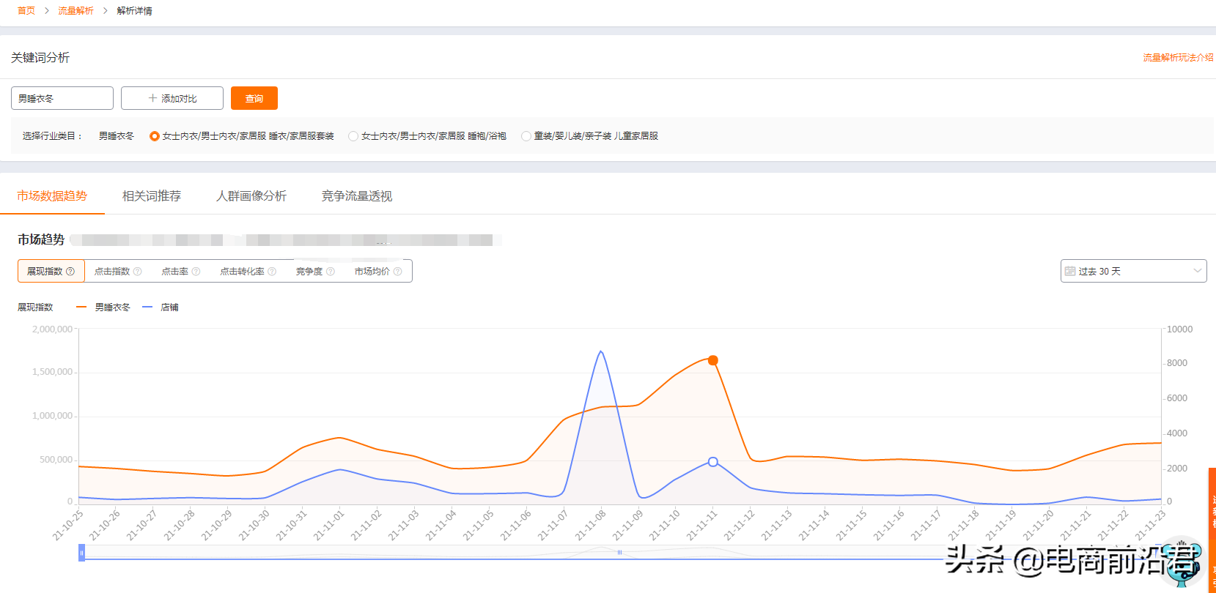Click blue data point at 21-11-11
The image size is (1216, 593).
713,462
